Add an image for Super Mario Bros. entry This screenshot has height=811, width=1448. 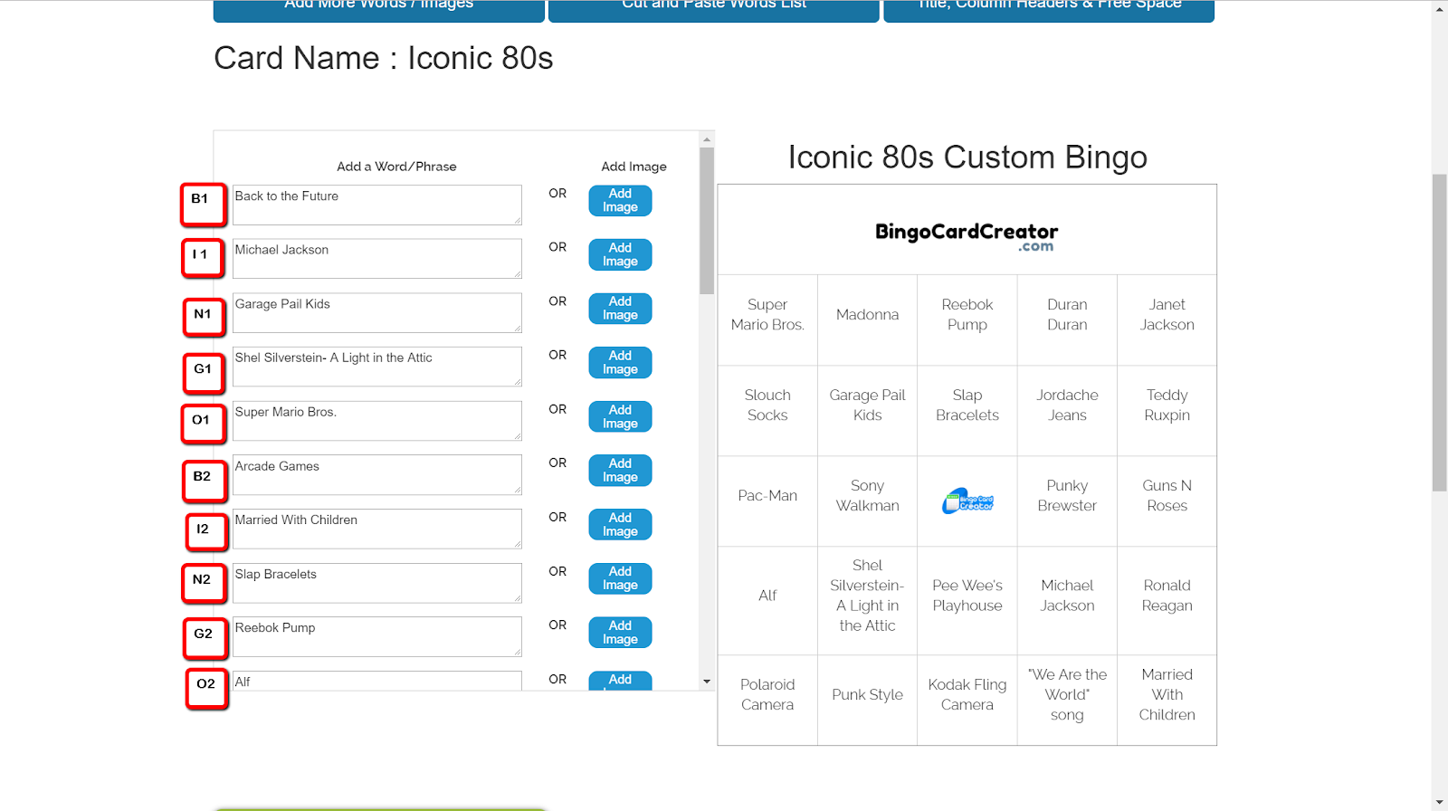coord(620,416)
